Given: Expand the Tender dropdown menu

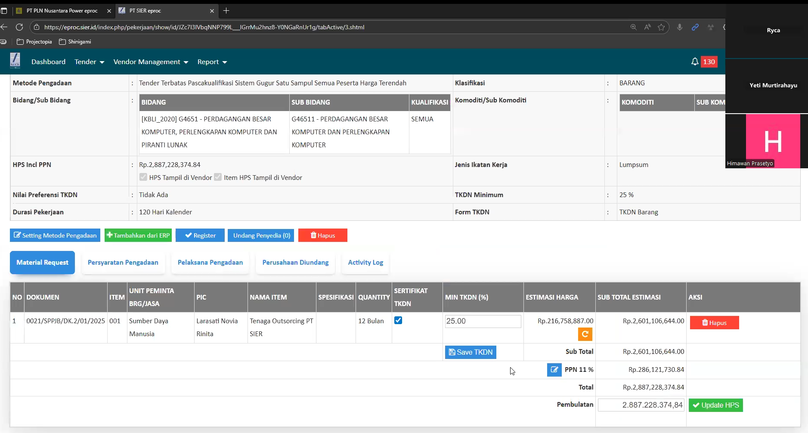Looking at the screenshot, I should (x=89, y=62).
